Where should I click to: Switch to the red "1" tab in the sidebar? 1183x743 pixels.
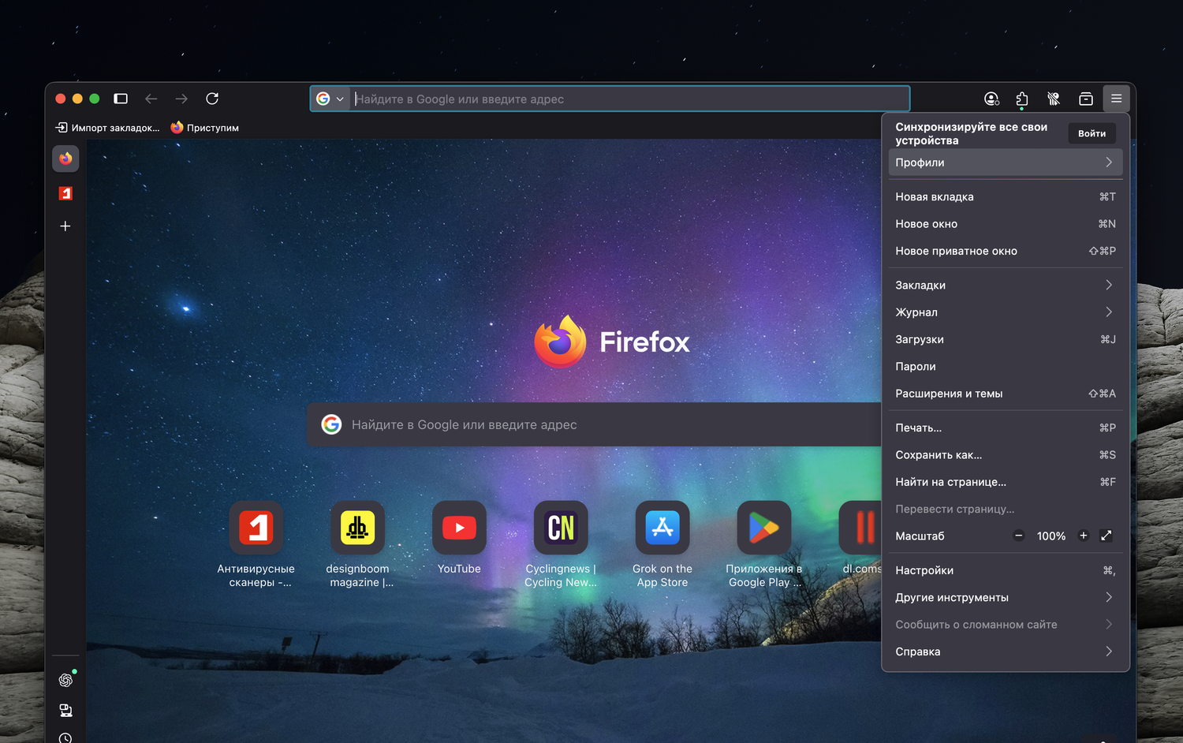(65, 193)
